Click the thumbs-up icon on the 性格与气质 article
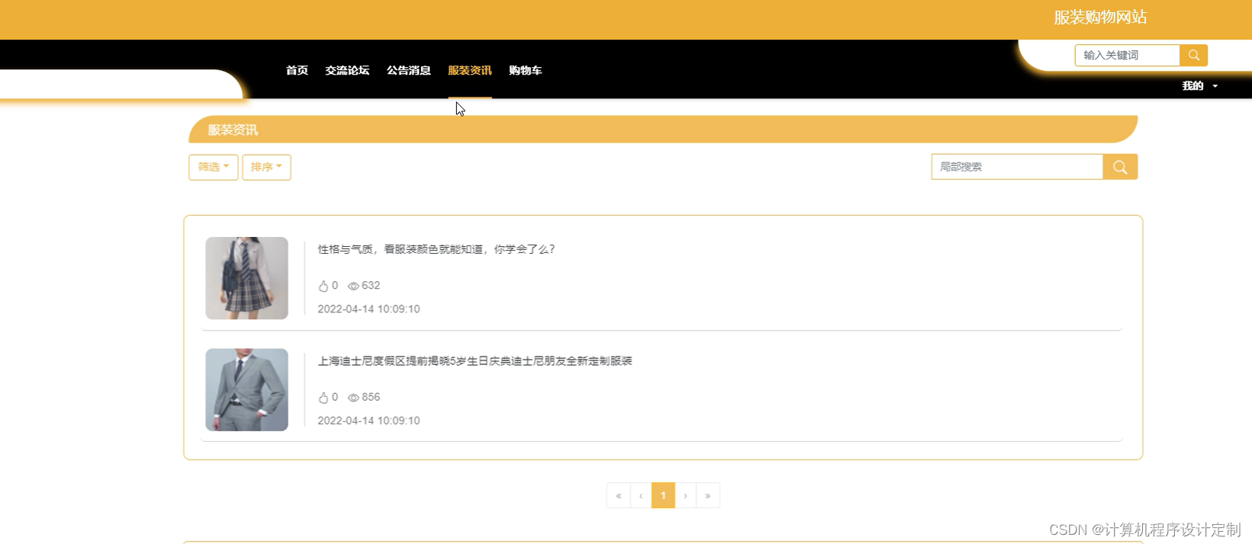Viewport: 1252px width, 544px height. [x=323, y=286]
